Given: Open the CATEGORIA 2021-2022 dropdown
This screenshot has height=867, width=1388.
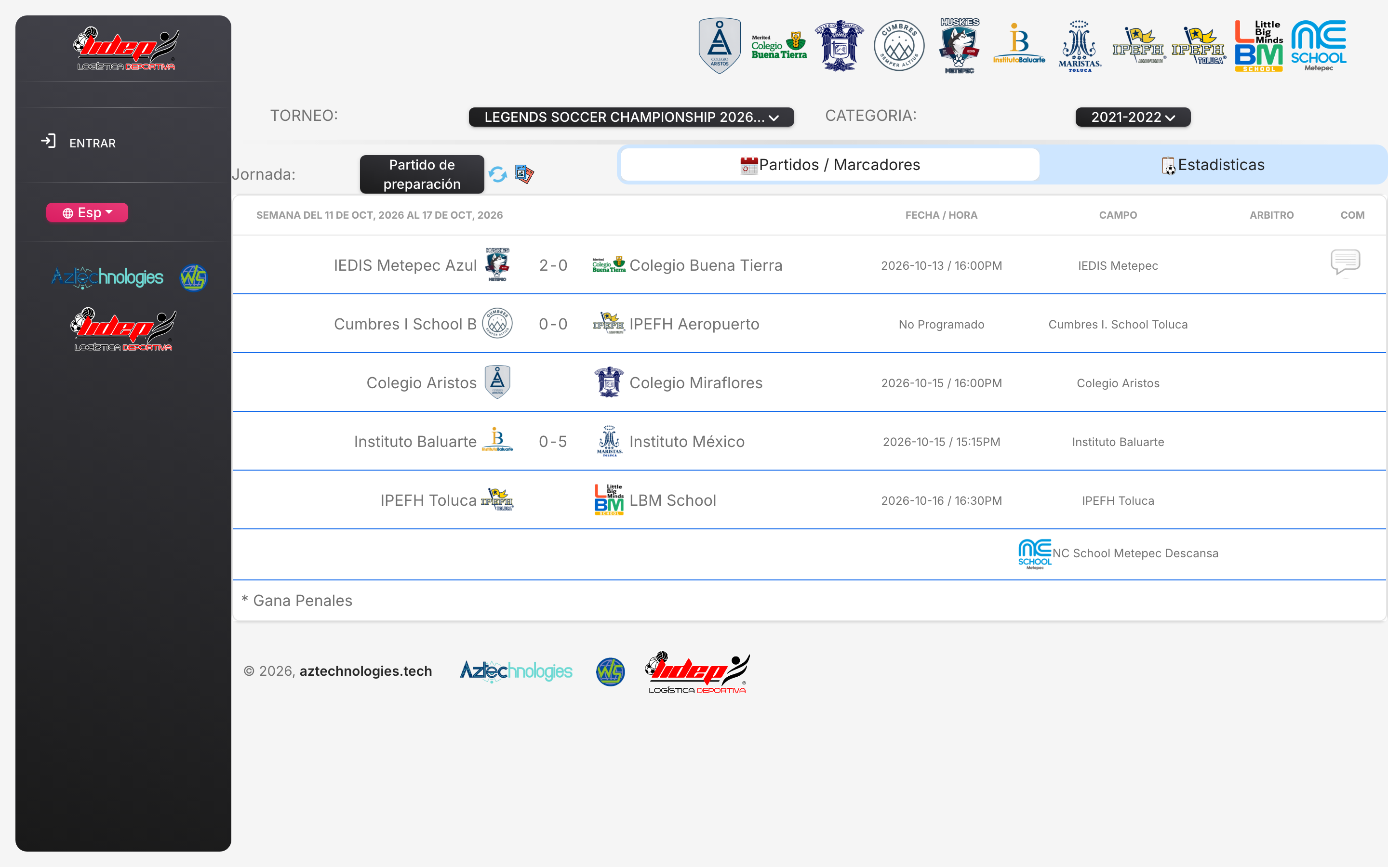Looking at the screenshot, I should click(1133, 117).
